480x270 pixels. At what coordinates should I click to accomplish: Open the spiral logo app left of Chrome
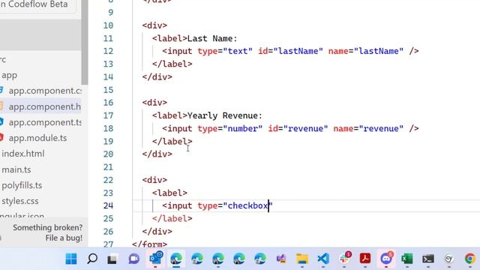click(x=448, y=259)
